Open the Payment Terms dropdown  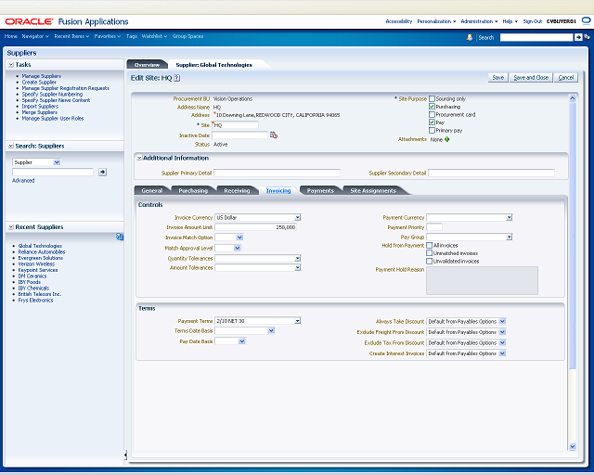coord(298,321)
